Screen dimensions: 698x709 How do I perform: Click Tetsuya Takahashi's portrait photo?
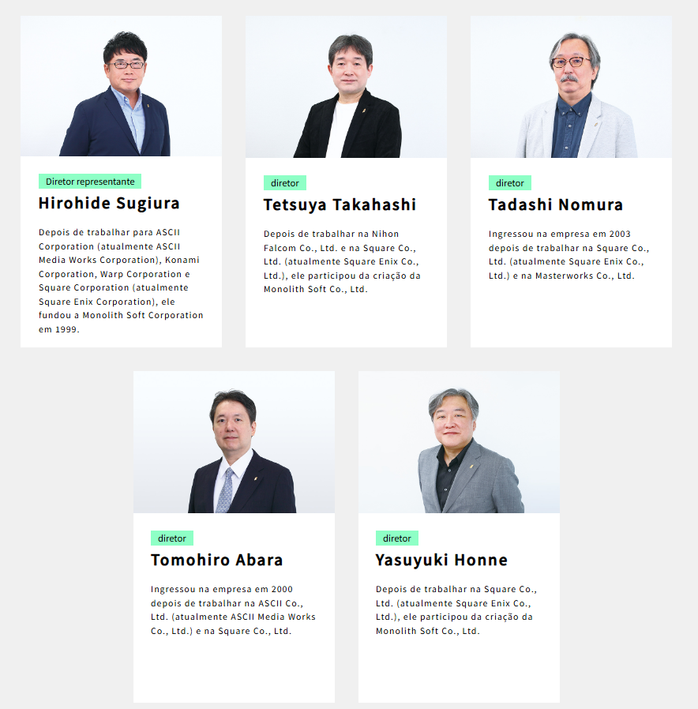(346, 87)
